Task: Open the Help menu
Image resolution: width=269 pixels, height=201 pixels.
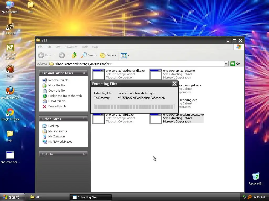Action: click(x=95, y=47)
